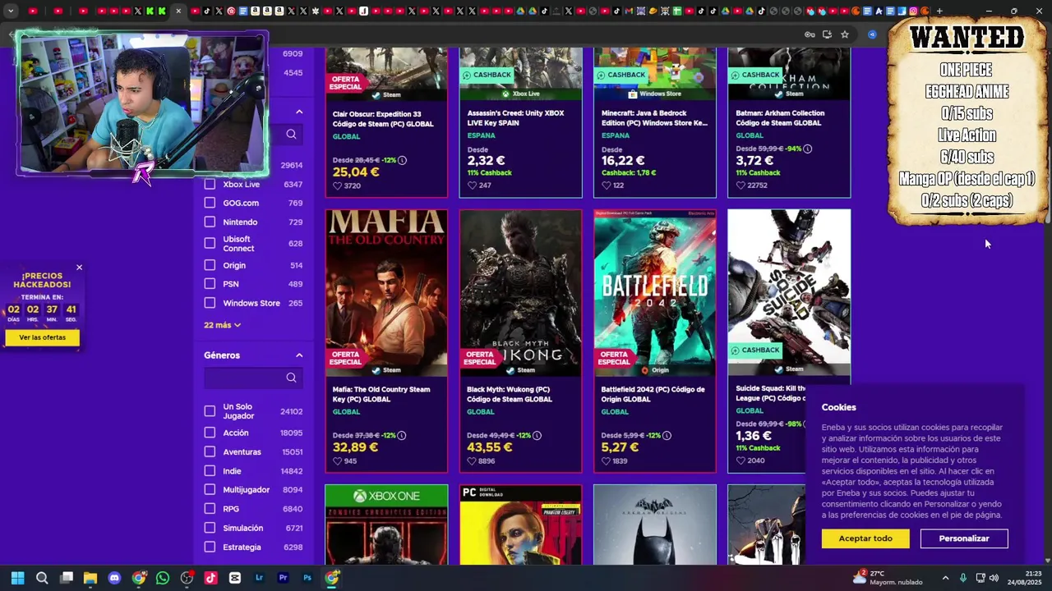Collapse the Géneros filter section
The width and height of the screenshot is (1052, 591).
299,355
